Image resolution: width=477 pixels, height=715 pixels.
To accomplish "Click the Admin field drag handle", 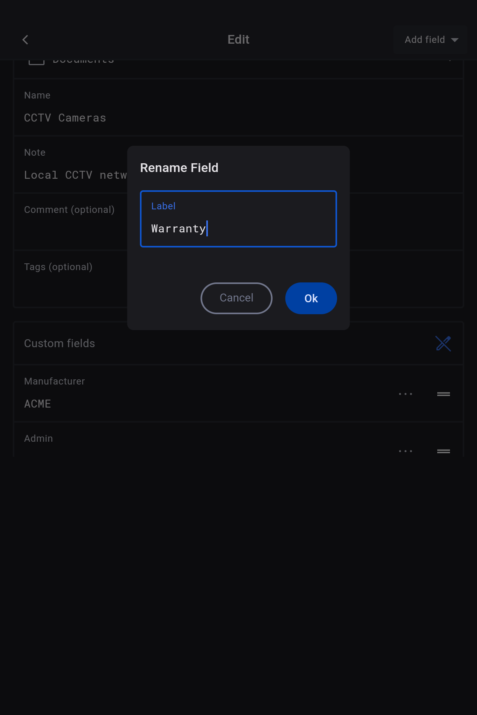I will (x=444, y=451).
